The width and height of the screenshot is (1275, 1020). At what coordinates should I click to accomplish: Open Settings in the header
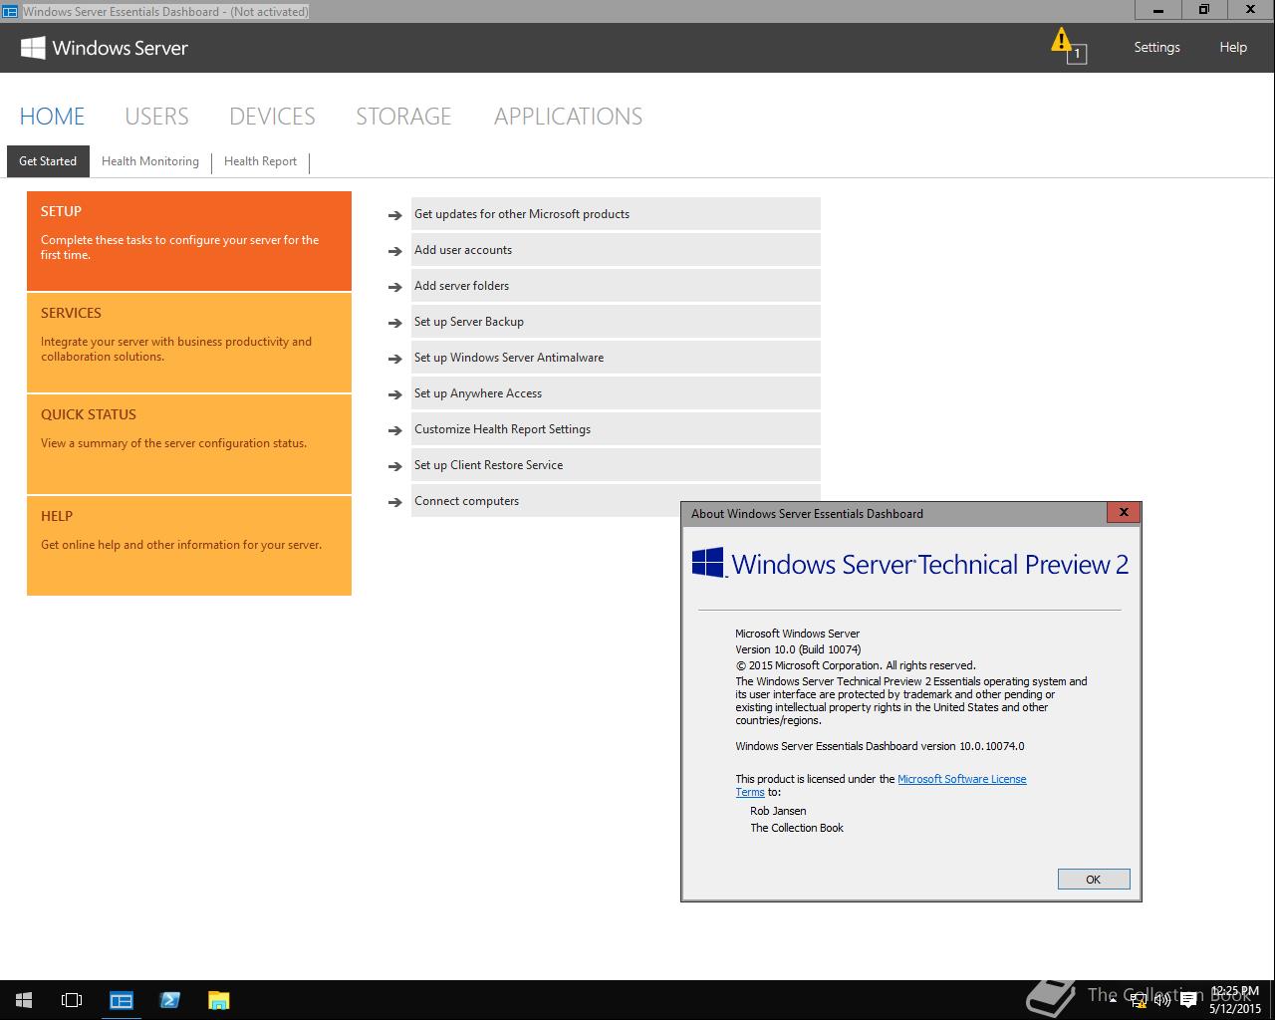[x=1156, y=47]
